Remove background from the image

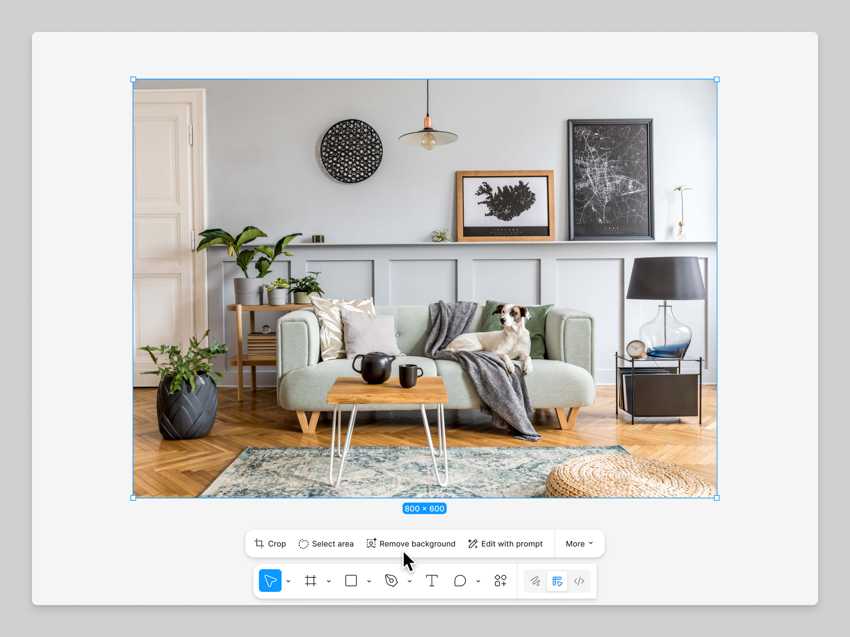(411, 544)
